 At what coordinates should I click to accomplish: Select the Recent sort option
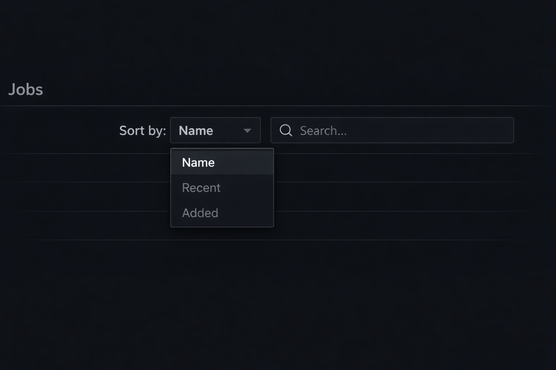click(x=201, y=188)
